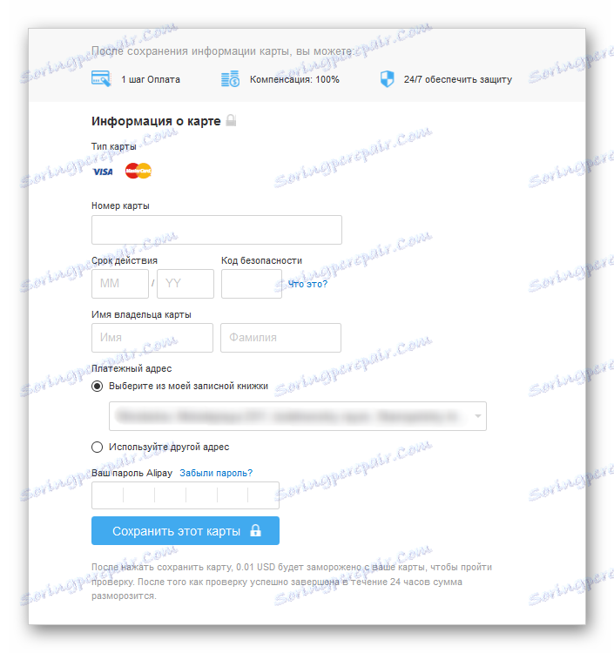This screenshot has width=614, height=653.
Task: Click the 24/7 protection shield icon
Action: [x=387, y=78]
